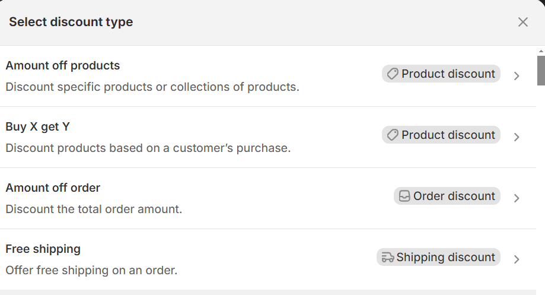Pick the Amount off order title

coord(53,188)
